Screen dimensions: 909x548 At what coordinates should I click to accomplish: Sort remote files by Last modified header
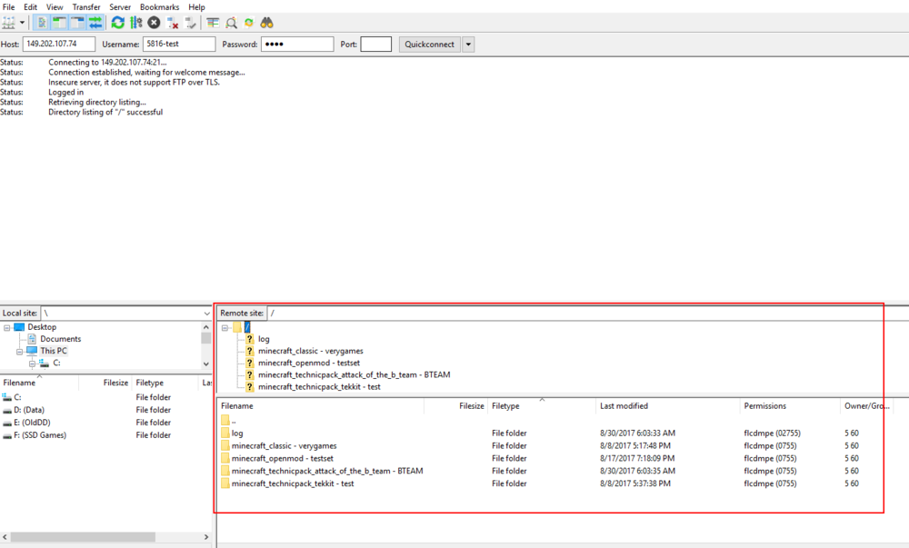click(624, 406)
